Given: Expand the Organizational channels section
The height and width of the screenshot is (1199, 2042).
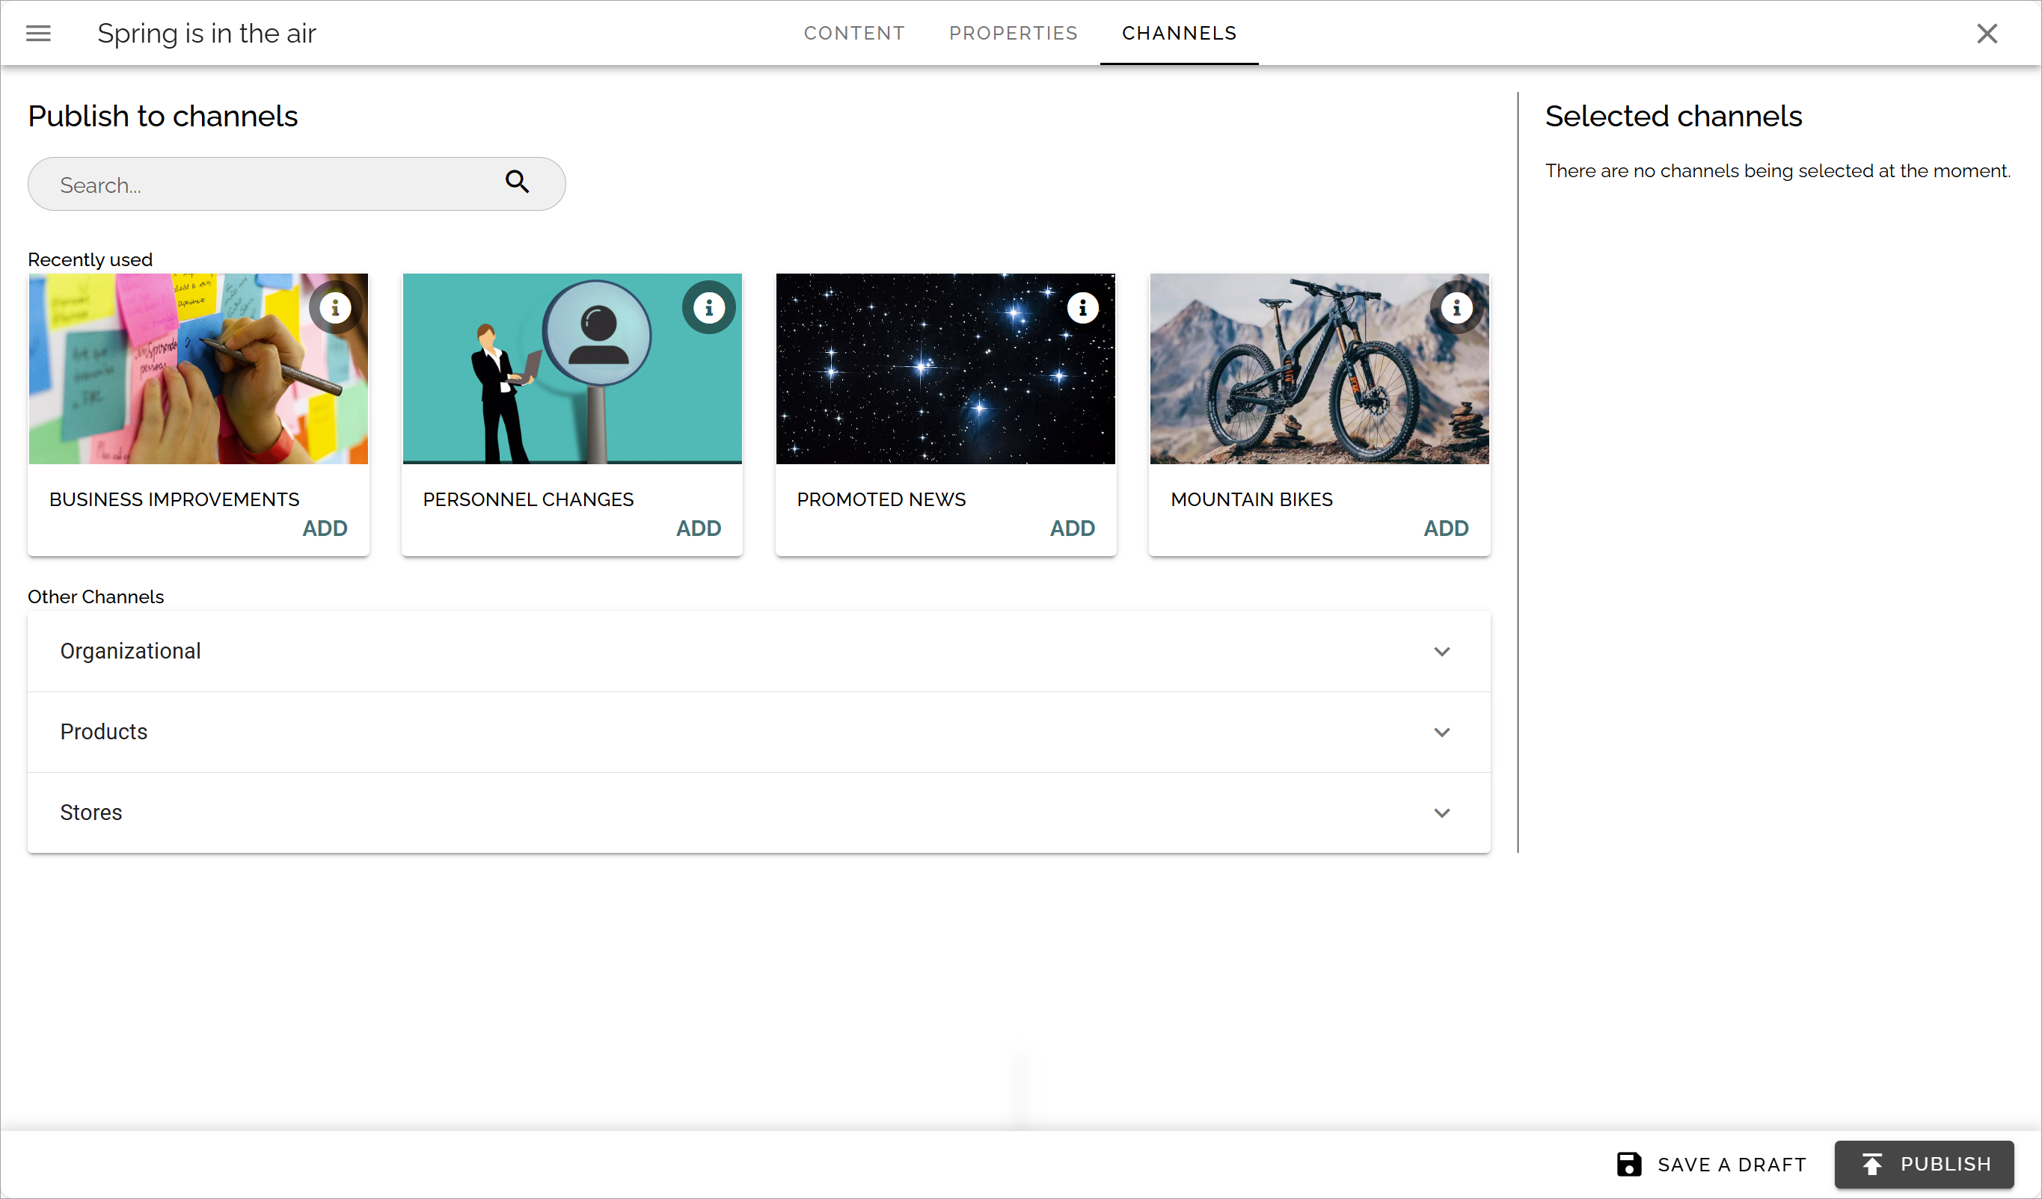Looking at the screenshot, I should [758, 651].
